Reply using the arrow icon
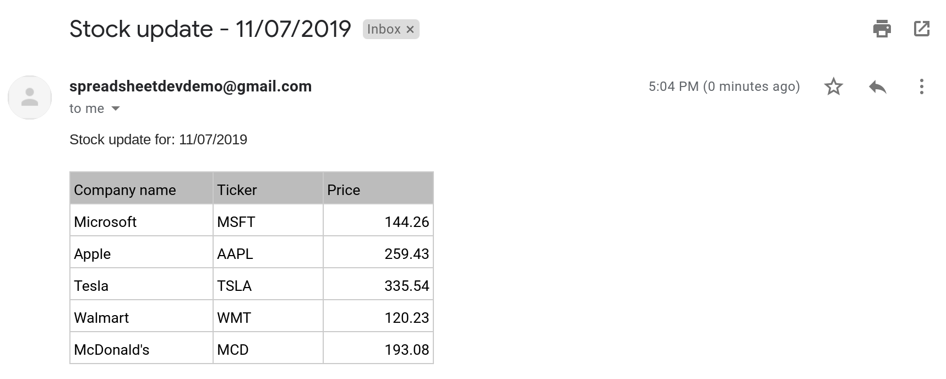The height and width of the screenshot is (379, 946). [877, 86]
